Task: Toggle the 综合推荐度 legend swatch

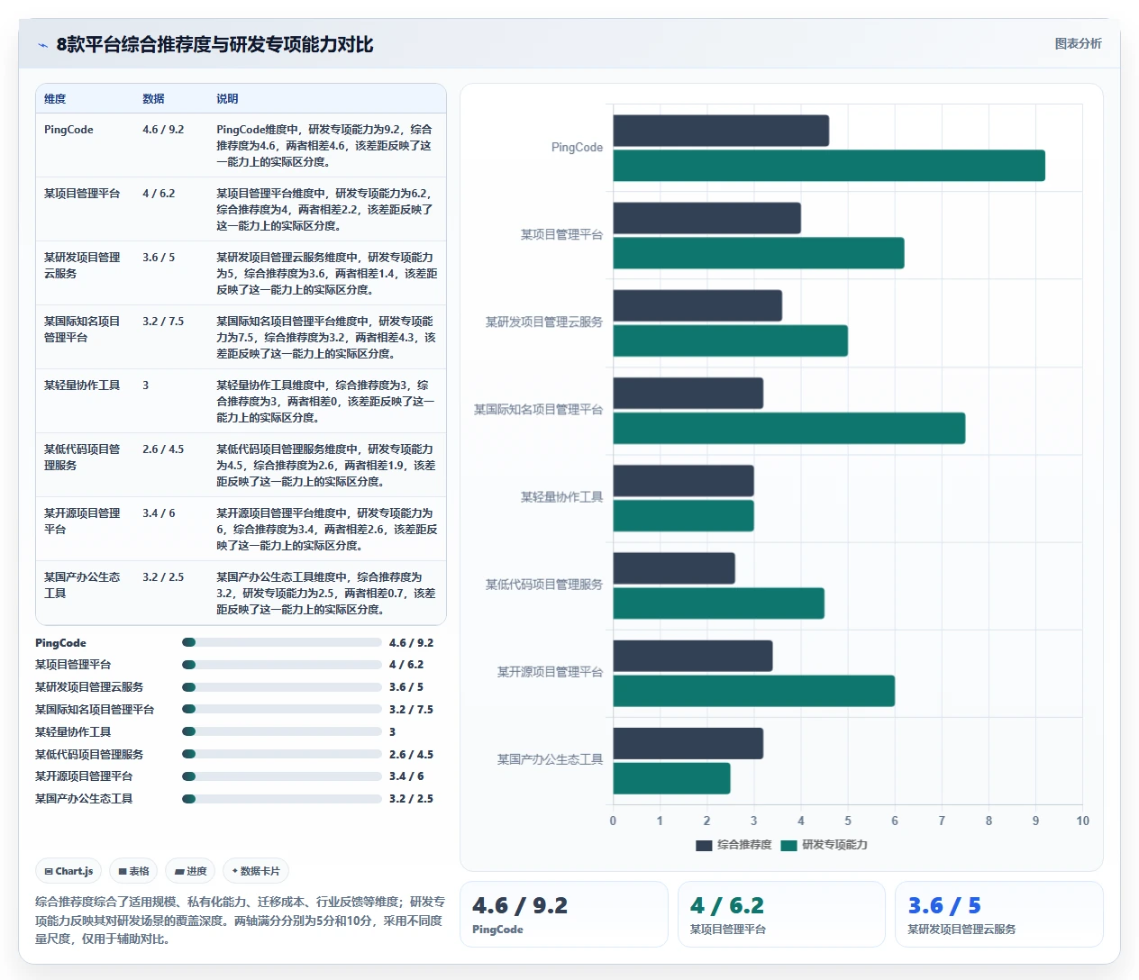Action: coord(704,845)
